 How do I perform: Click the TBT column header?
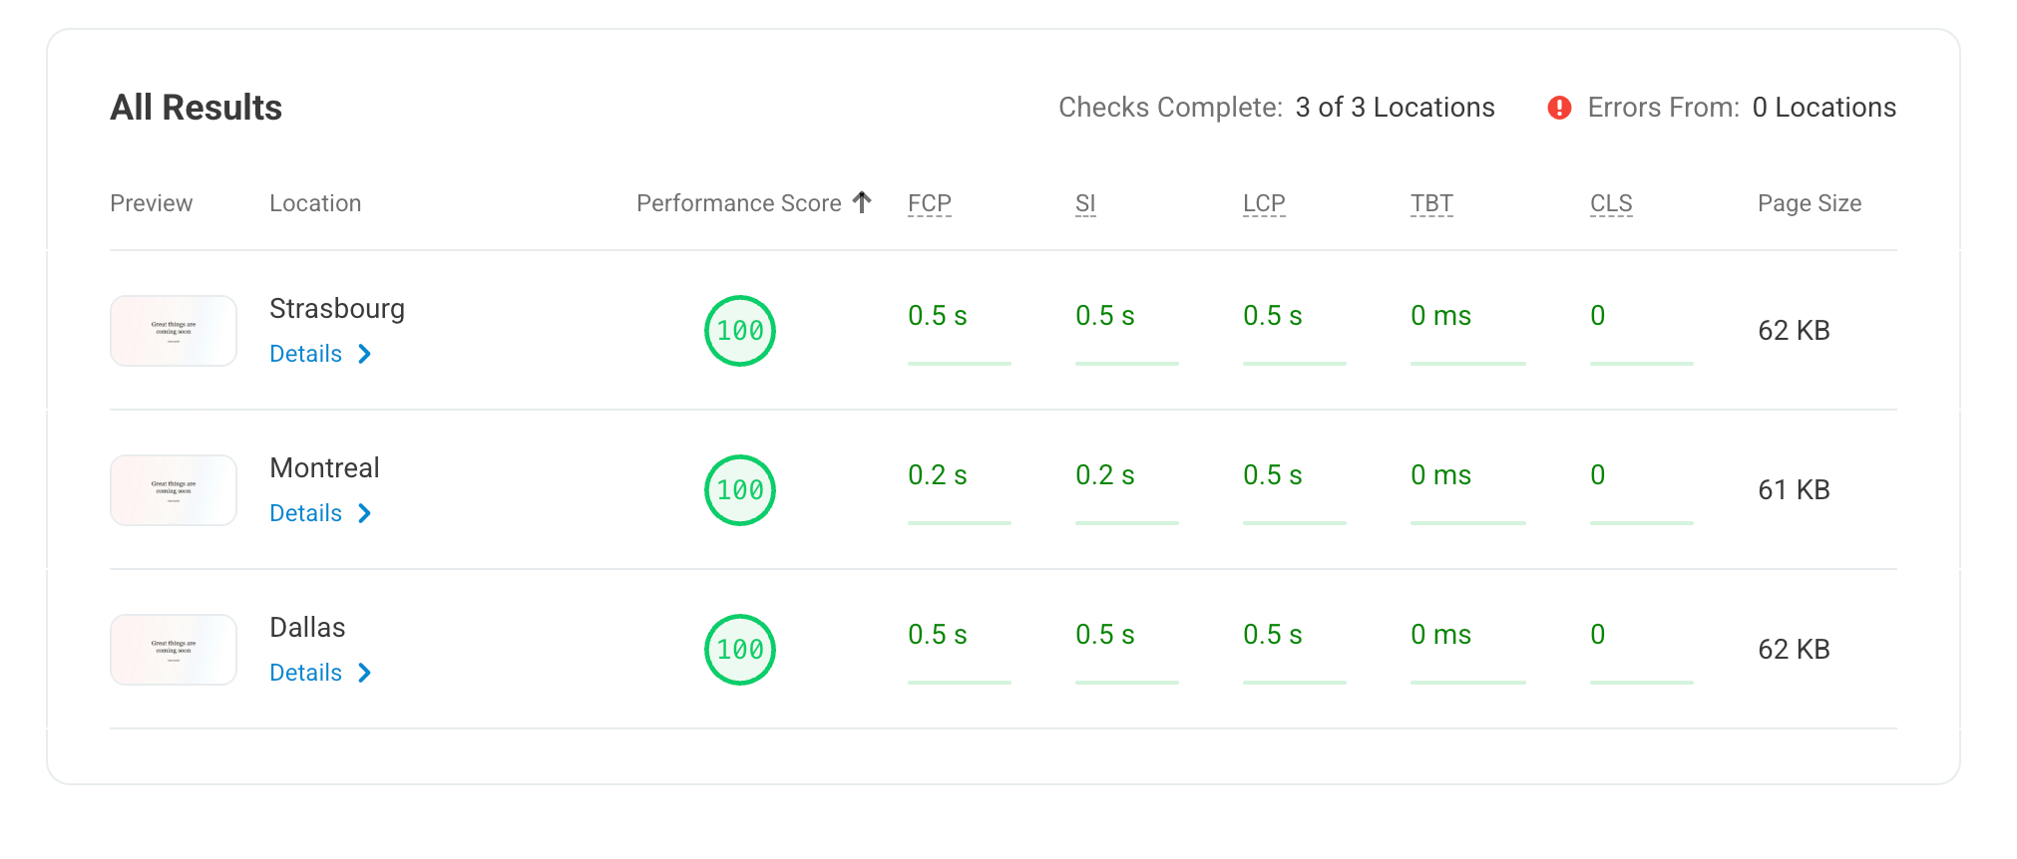[x=1431, y=203]
